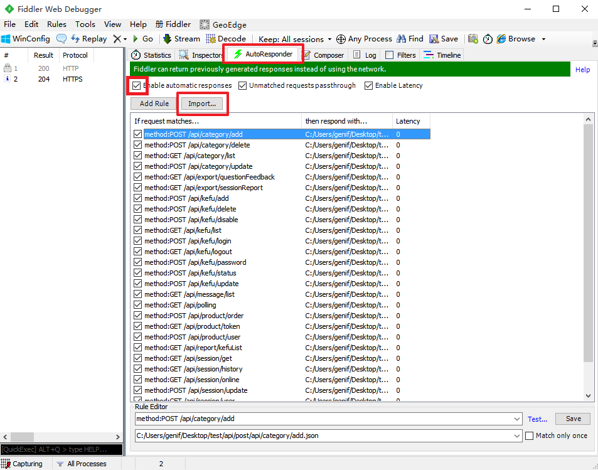The height and width of the screenshot is (470, 598).
Task: Click the comment bubble toolbar icon
Action: pos(61,39)
